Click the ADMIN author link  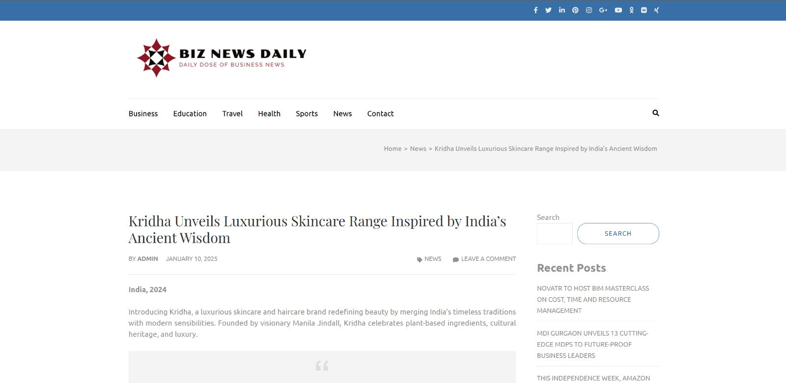tap(147, 259)
